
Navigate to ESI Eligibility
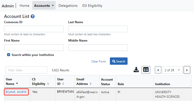[x=92, y=6]
